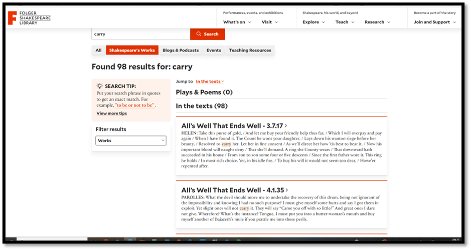Click the 'View more tips' link

tap(111, 113)
